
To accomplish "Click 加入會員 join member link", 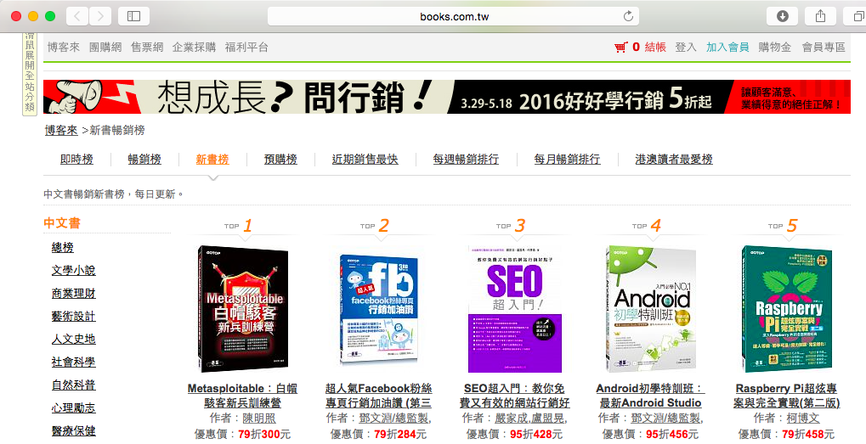I will (x=727, y=48).
